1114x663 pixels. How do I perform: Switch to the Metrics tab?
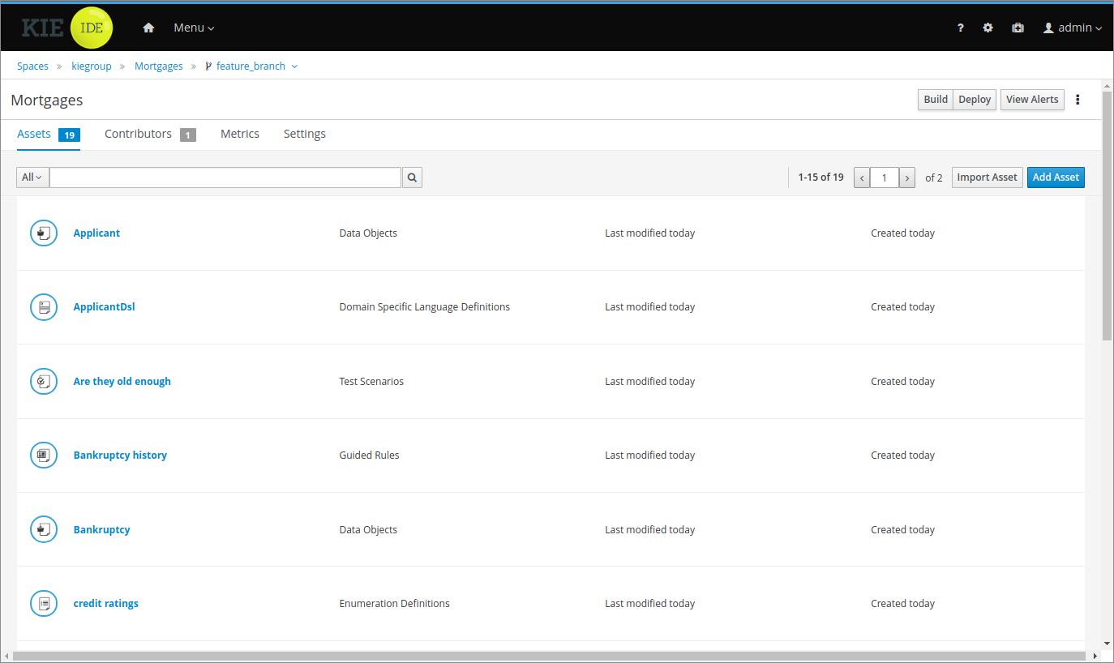(x=240, y=134)
